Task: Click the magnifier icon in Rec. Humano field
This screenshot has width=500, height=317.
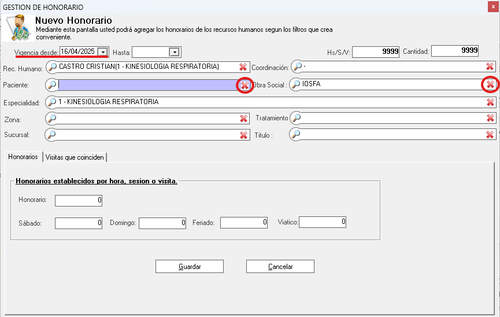Action: 52,67
